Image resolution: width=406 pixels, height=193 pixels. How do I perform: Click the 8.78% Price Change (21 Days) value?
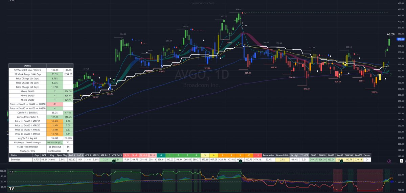(55, 78)
